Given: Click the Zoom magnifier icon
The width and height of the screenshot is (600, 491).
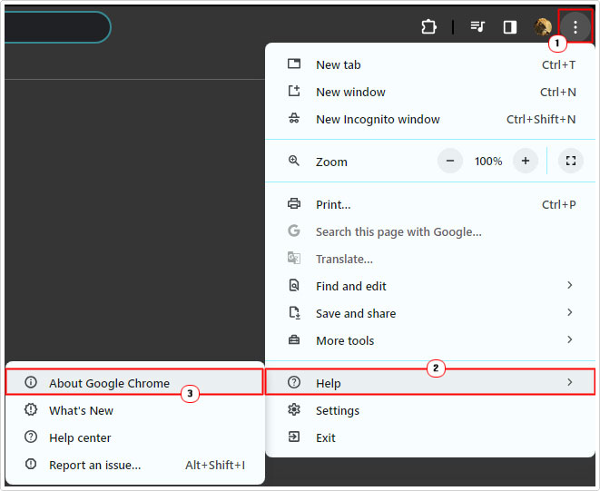Looking at the screenshot, I should (294, 161).
